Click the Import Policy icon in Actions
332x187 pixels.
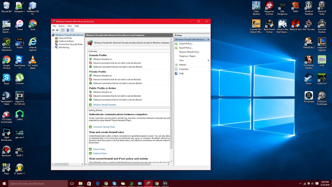(x=176, y=44)
